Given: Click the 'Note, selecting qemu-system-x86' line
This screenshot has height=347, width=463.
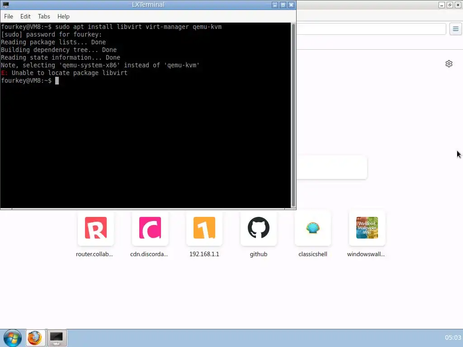Looking at the screenshot, I should point(100,65).
